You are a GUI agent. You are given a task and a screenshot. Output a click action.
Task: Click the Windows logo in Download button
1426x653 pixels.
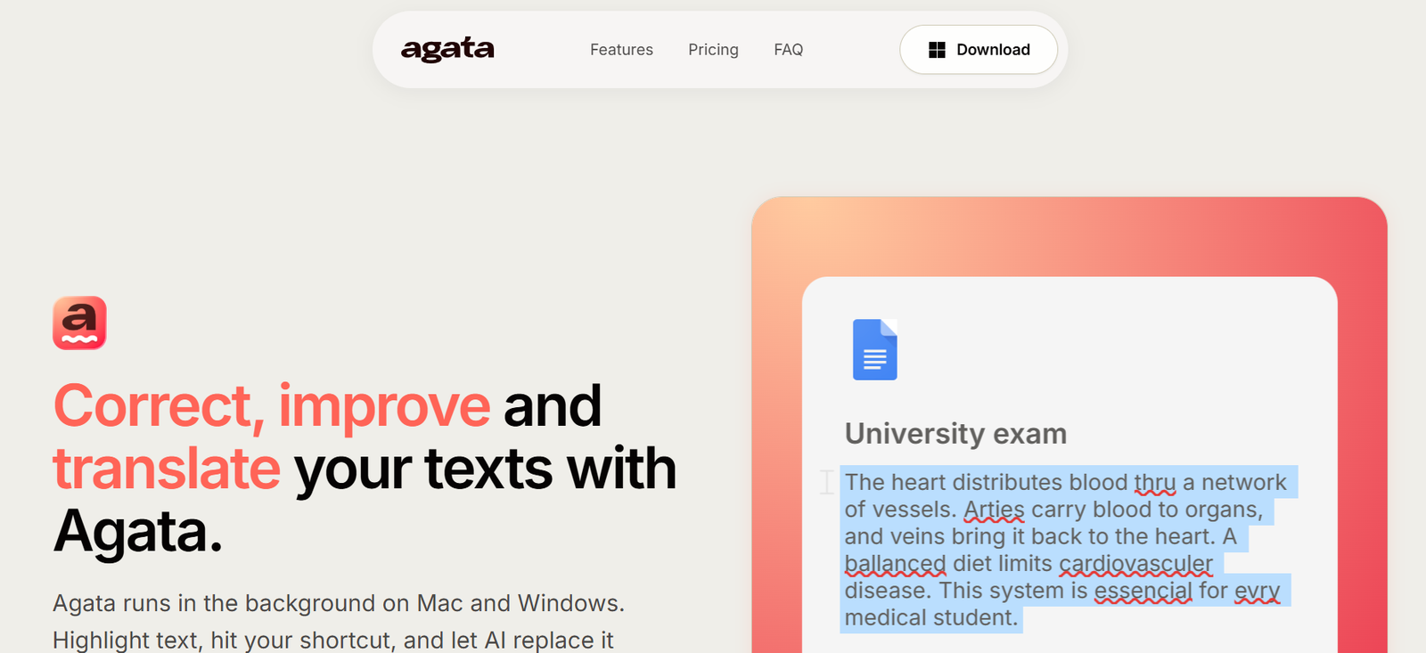click(x=937, y=50)
